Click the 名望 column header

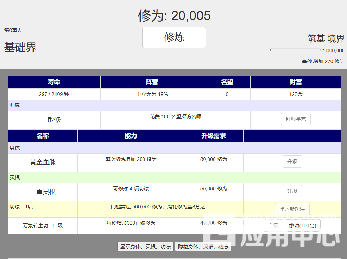tap(227, 82)
